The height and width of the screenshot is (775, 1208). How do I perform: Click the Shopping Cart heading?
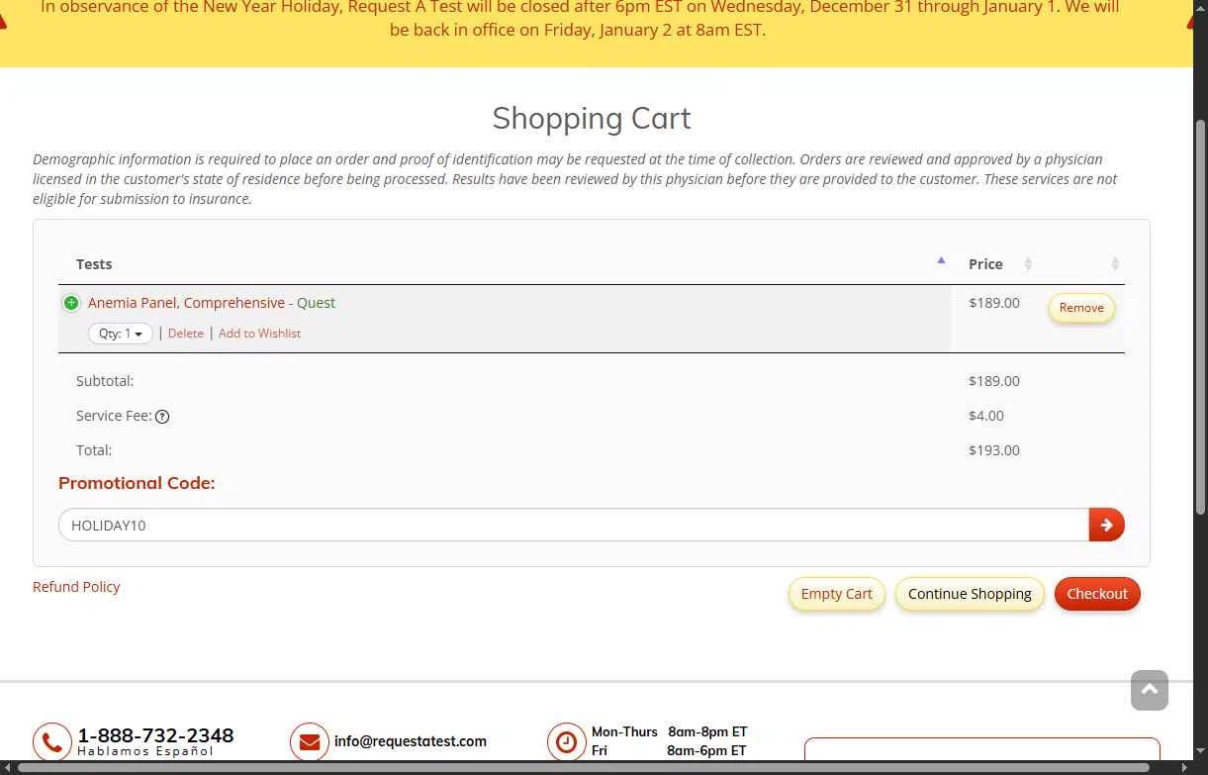coord(592,119)
